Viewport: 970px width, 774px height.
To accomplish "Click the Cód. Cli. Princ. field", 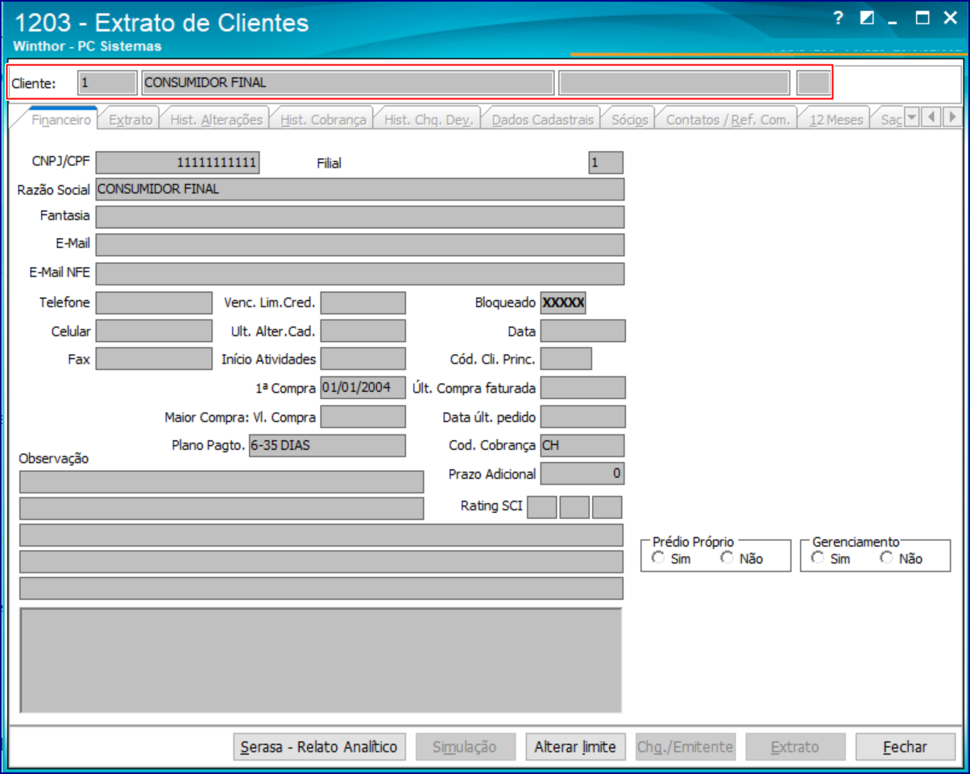I will [x=566, y=359].
